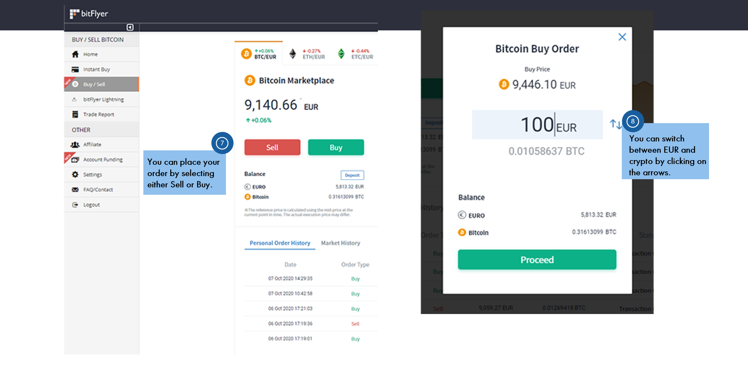Click the Deposit button near Balance

[352, 175]
